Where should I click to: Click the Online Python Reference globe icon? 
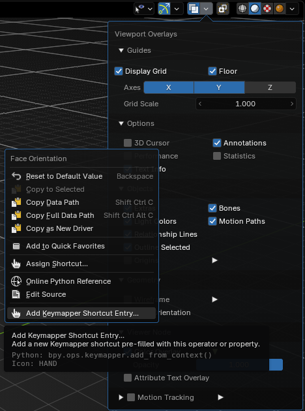(16, 281)
